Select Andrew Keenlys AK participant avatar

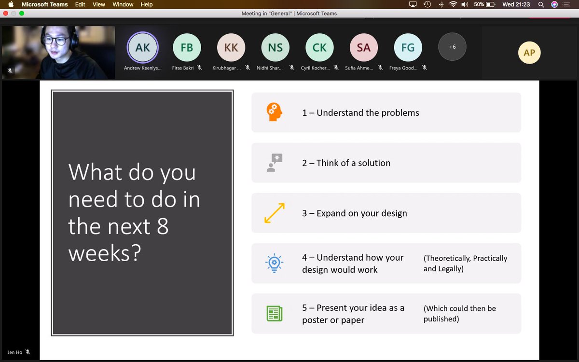[143, 47]
